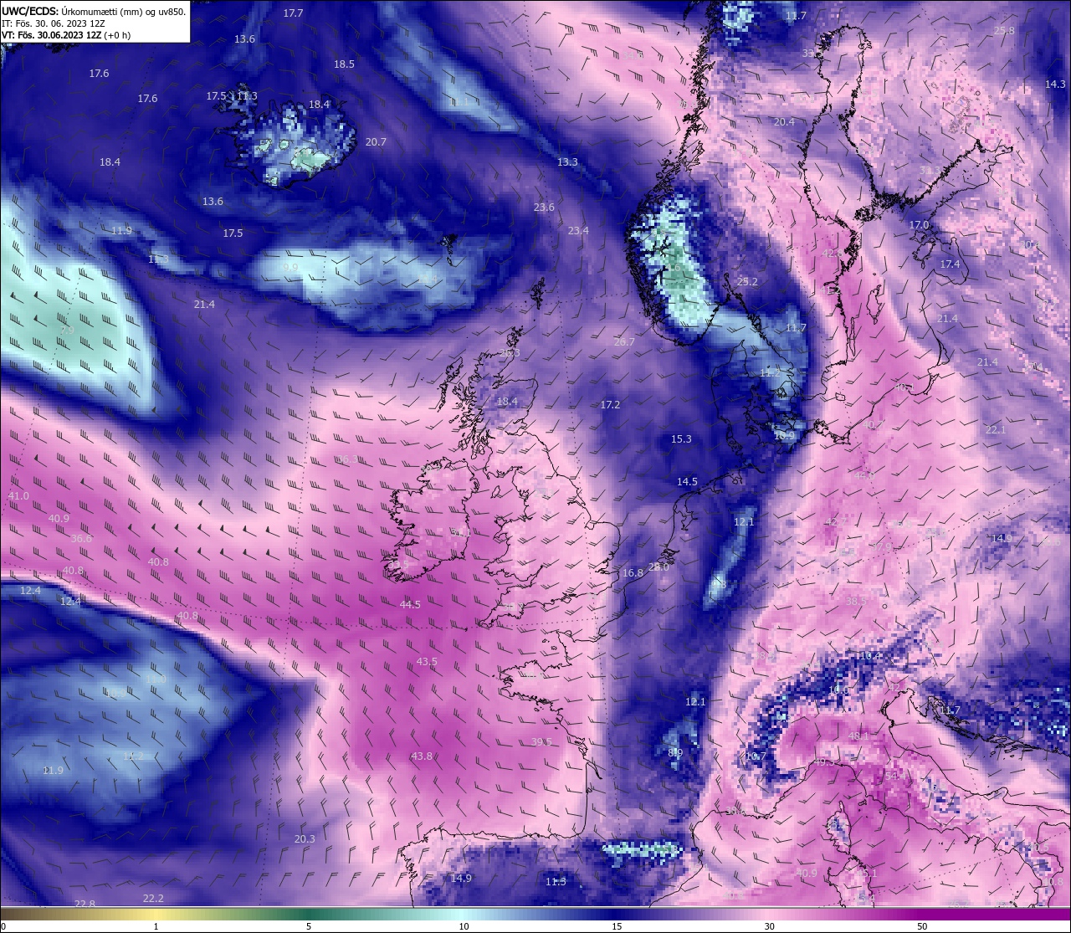Click the 17.0 value near Finland

(919, 226)
